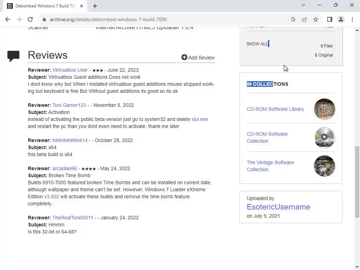Click the CD-ROM disc thumbnail
Screen dimensions: 360x270
click(x=324, y=137)
